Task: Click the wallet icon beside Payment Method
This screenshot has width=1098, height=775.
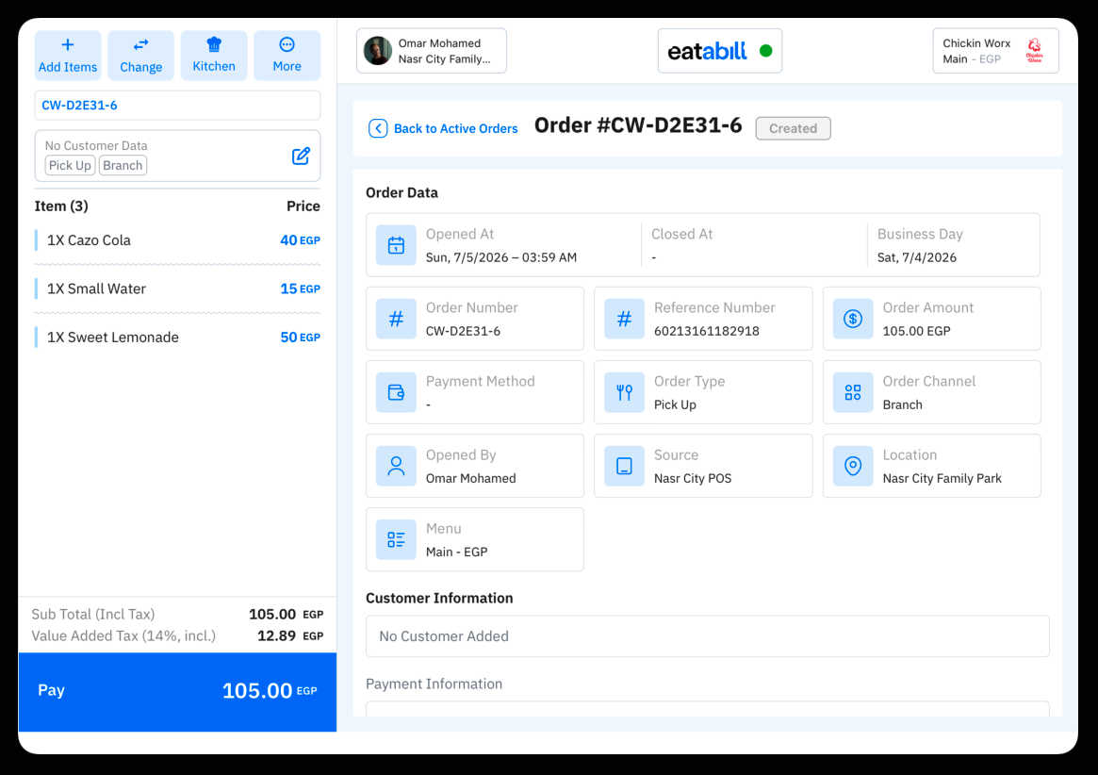Action: (x=397, y=392)
